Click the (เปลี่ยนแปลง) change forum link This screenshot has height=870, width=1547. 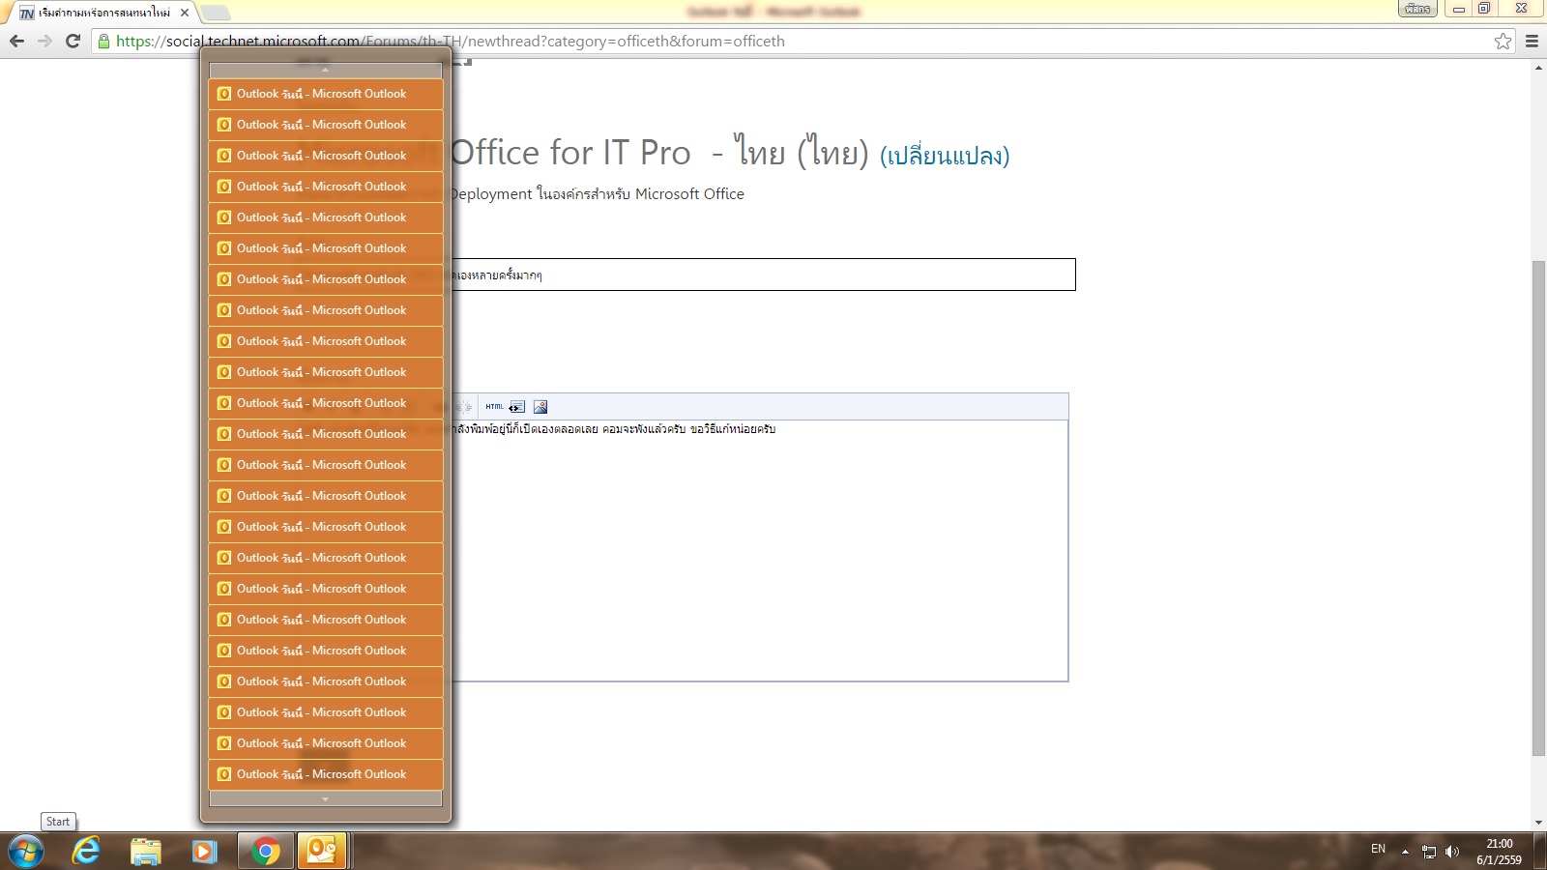click(x=945, y=156)
